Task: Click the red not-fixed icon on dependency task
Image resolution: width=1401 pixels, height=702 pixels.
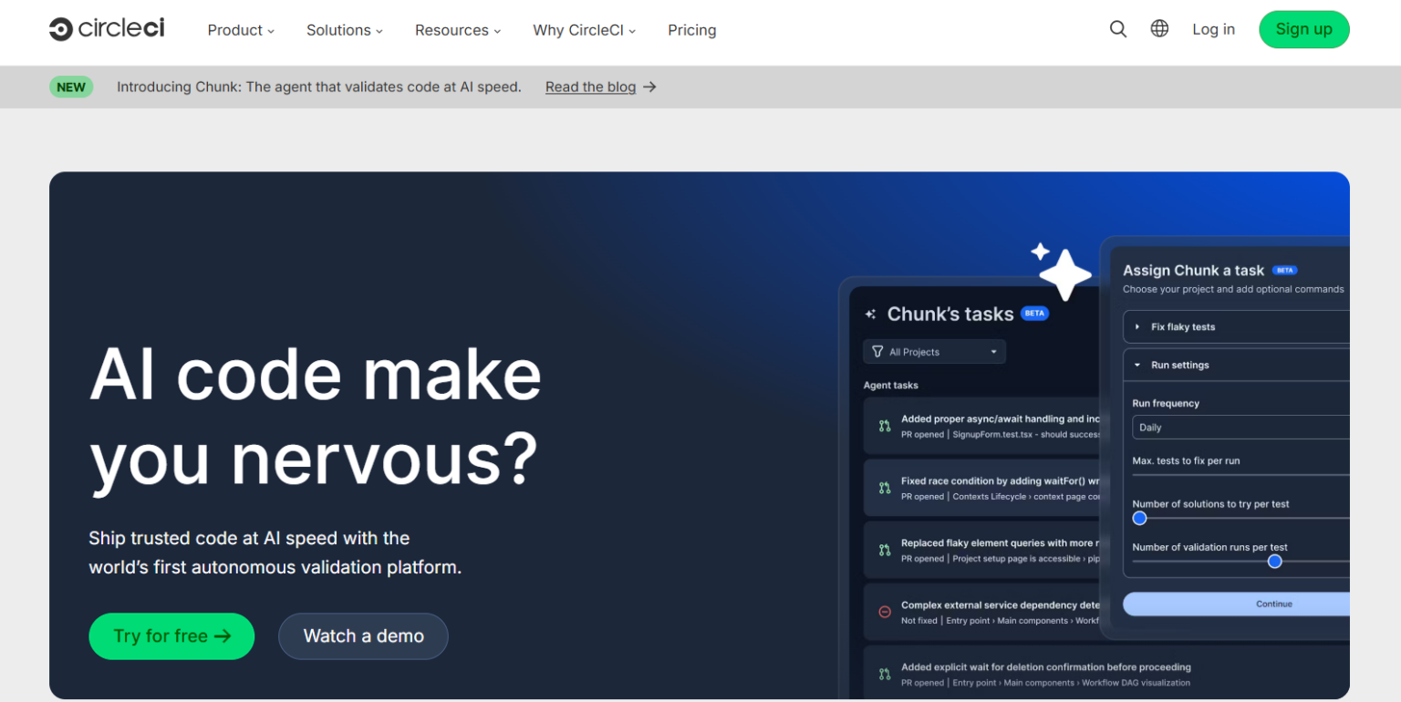Action: [x=884, y=612]
